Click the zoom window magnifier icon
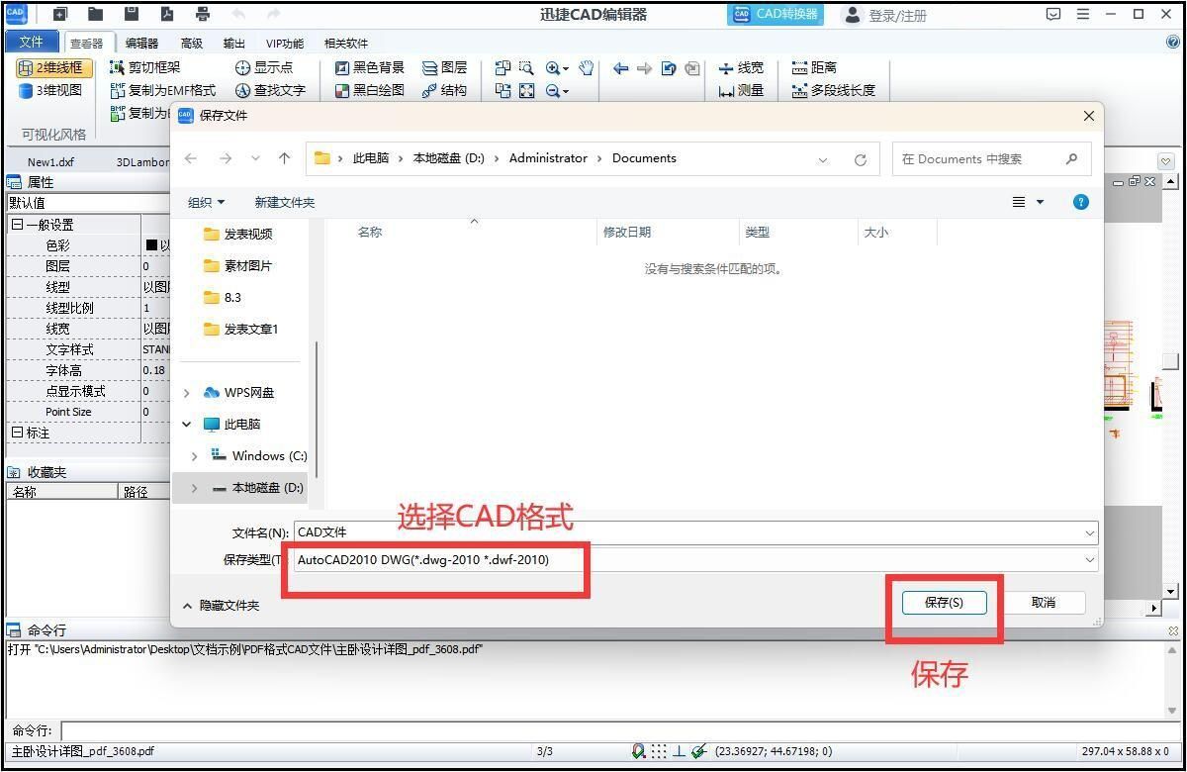 [x=526, y=67]
